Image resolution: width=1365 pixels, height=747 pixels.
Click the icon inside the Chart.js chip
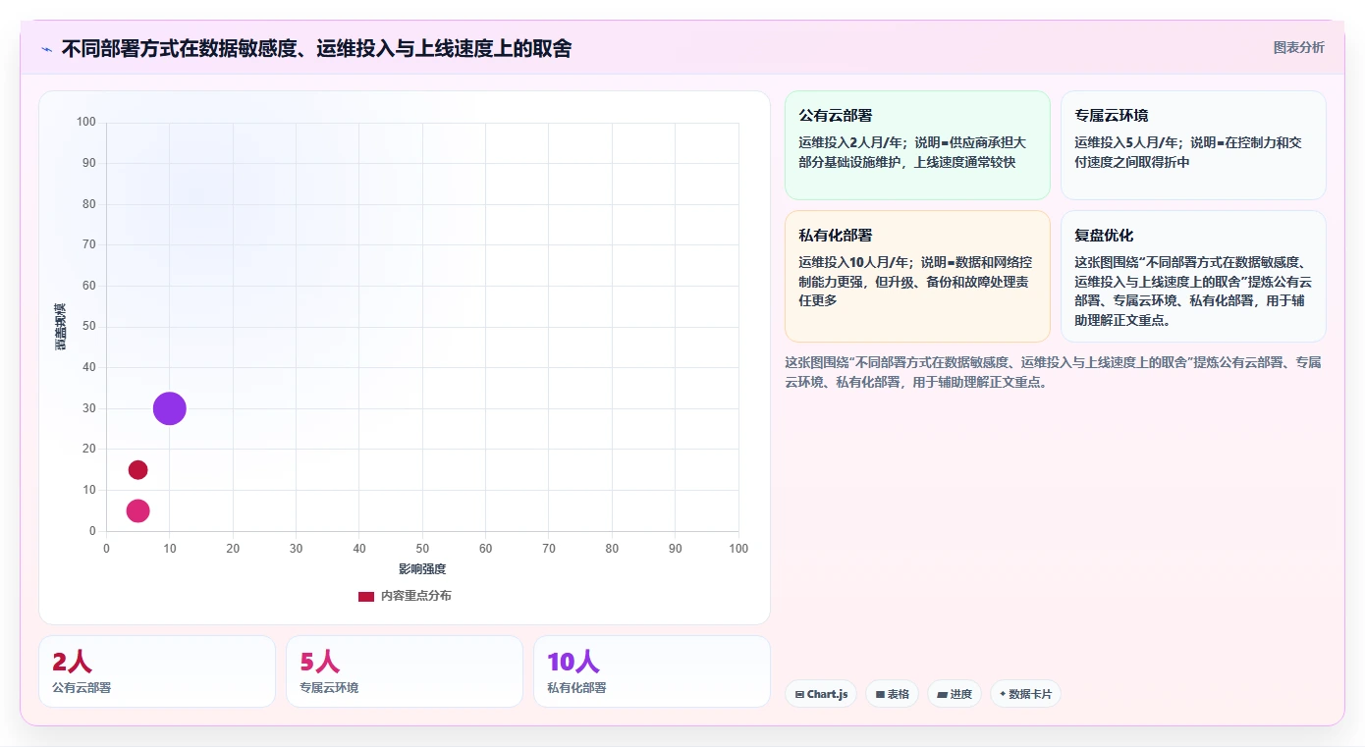coord(799,695)
